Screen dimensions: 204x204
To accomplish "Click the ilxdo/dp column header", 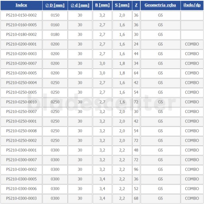I will pyautogui.click(x=192, y=5).
